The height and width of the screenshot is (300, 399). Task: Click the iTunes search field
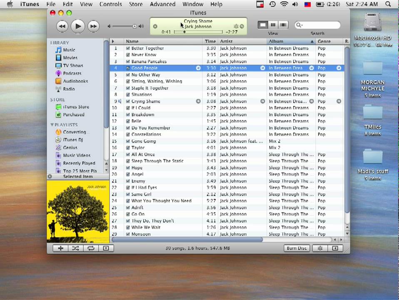point(317,25)
